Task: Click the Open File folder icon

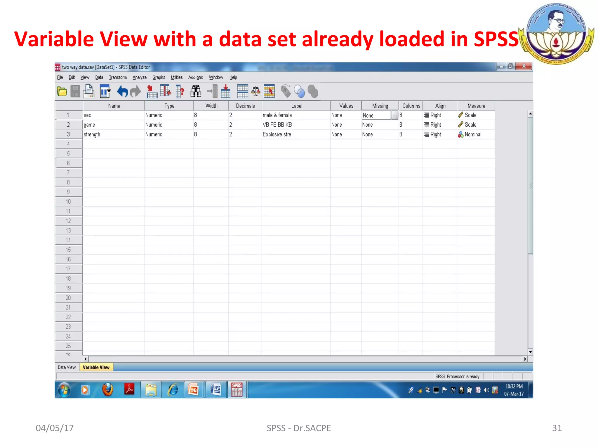Action: 62,92
